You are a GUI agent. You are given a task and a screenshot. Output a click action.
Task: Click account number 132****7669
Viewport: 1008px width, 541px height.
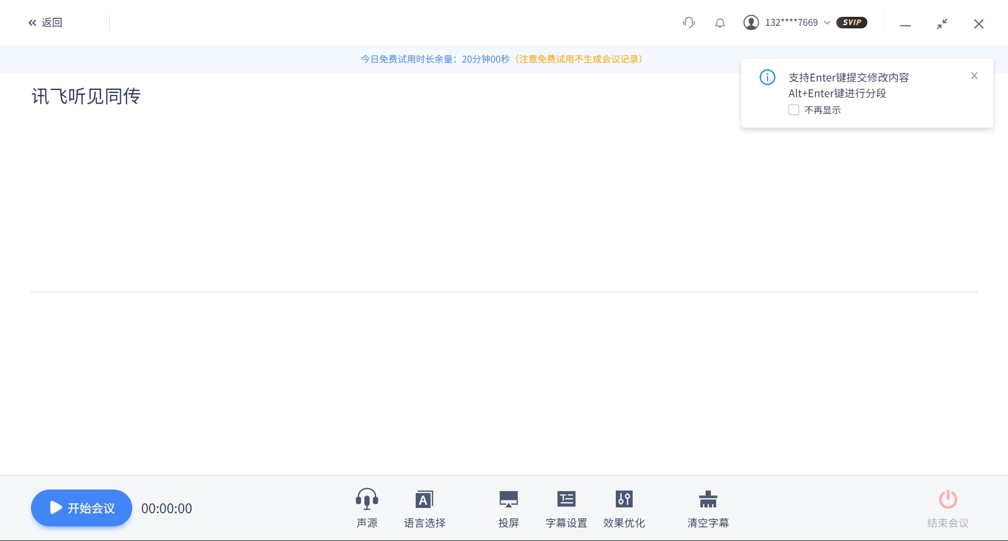tap(791, 23)
